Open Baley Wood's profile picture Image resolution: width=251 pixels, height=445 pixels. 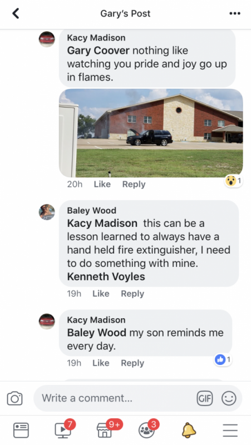pyautogui.click(x=47, y=212)
